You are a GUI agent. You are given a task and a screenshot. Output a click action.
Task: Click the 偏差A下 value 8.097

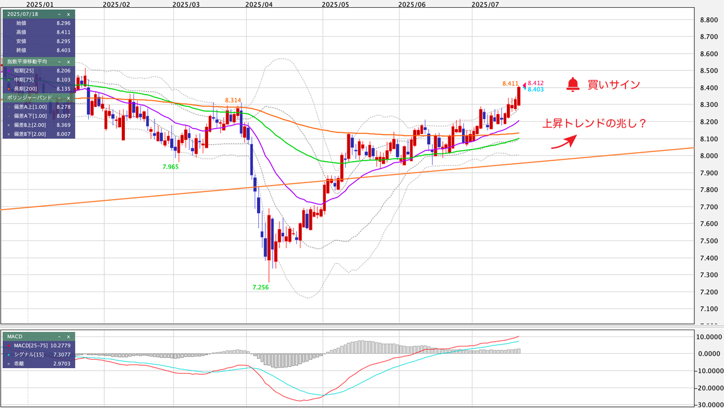click(x=63, y=116)
